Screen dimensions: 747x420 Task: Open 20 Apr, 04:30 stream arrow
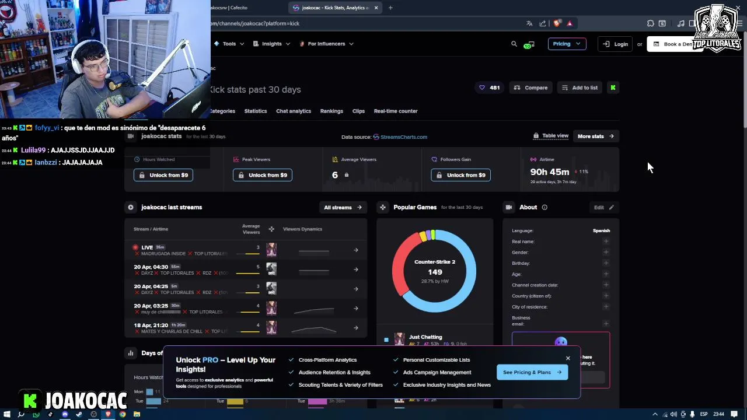click(356, 269)
